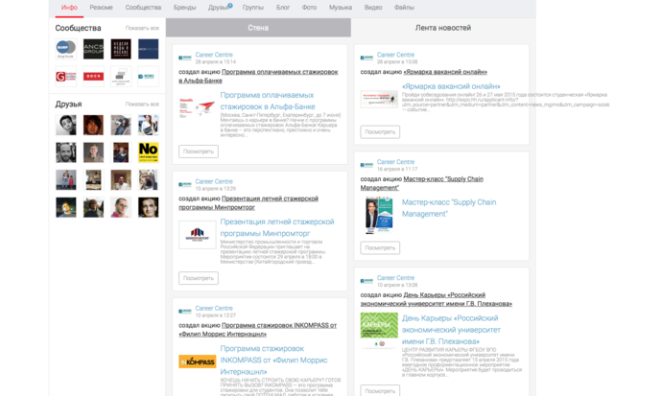Open underlined link 'Программа оплачиваемых стажировок в Альфа-Банке'

tap(258, 77)
